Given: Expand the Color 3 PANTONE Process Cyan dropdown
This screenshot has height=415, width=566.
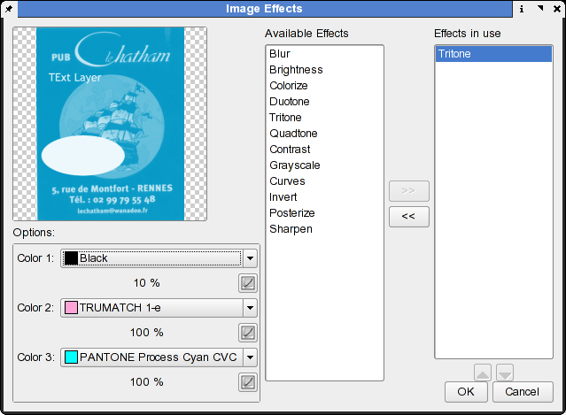Looking at the screenshot, I should 250,357.
